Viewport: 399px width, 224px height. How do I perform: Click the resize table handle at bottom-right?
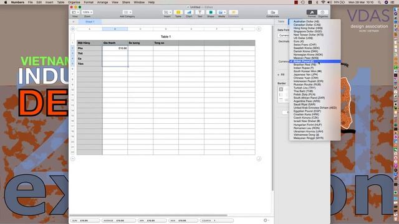259,159
